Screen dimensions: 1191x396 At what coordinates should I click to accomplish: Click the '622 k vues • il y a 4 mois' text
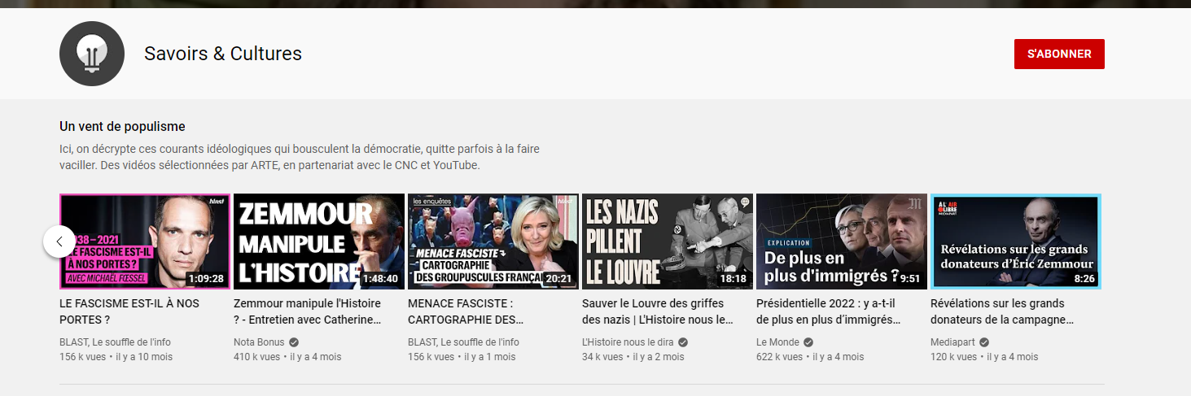(810, 357)
